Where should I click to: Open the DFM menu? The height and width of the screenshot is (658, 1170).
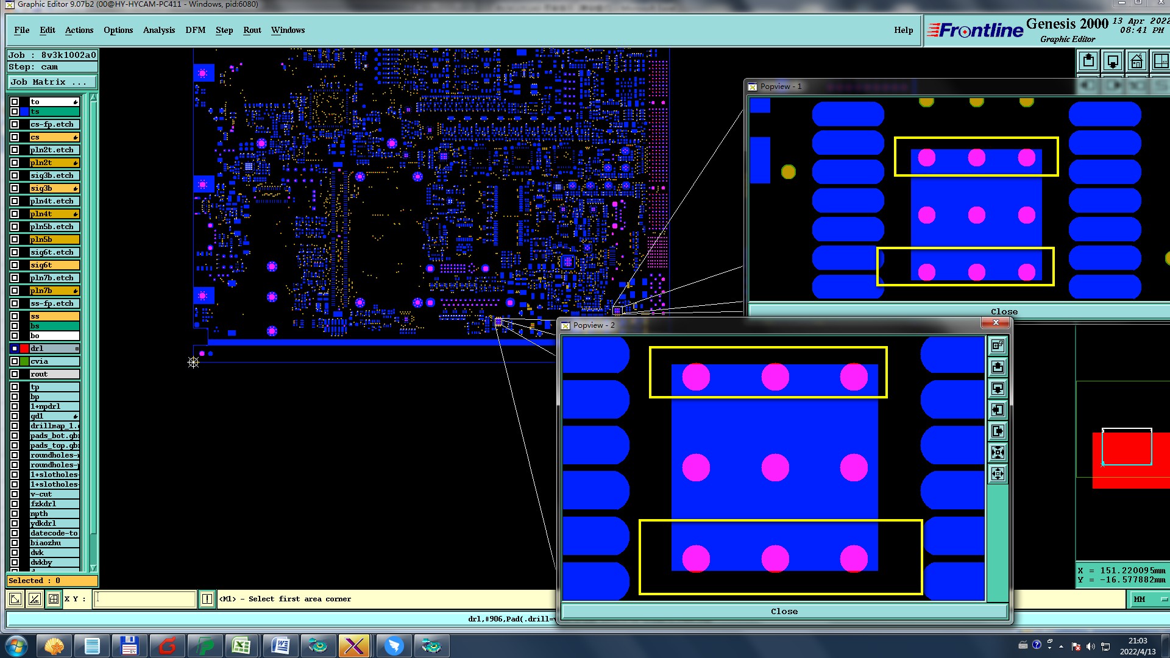tap(195, 30)
